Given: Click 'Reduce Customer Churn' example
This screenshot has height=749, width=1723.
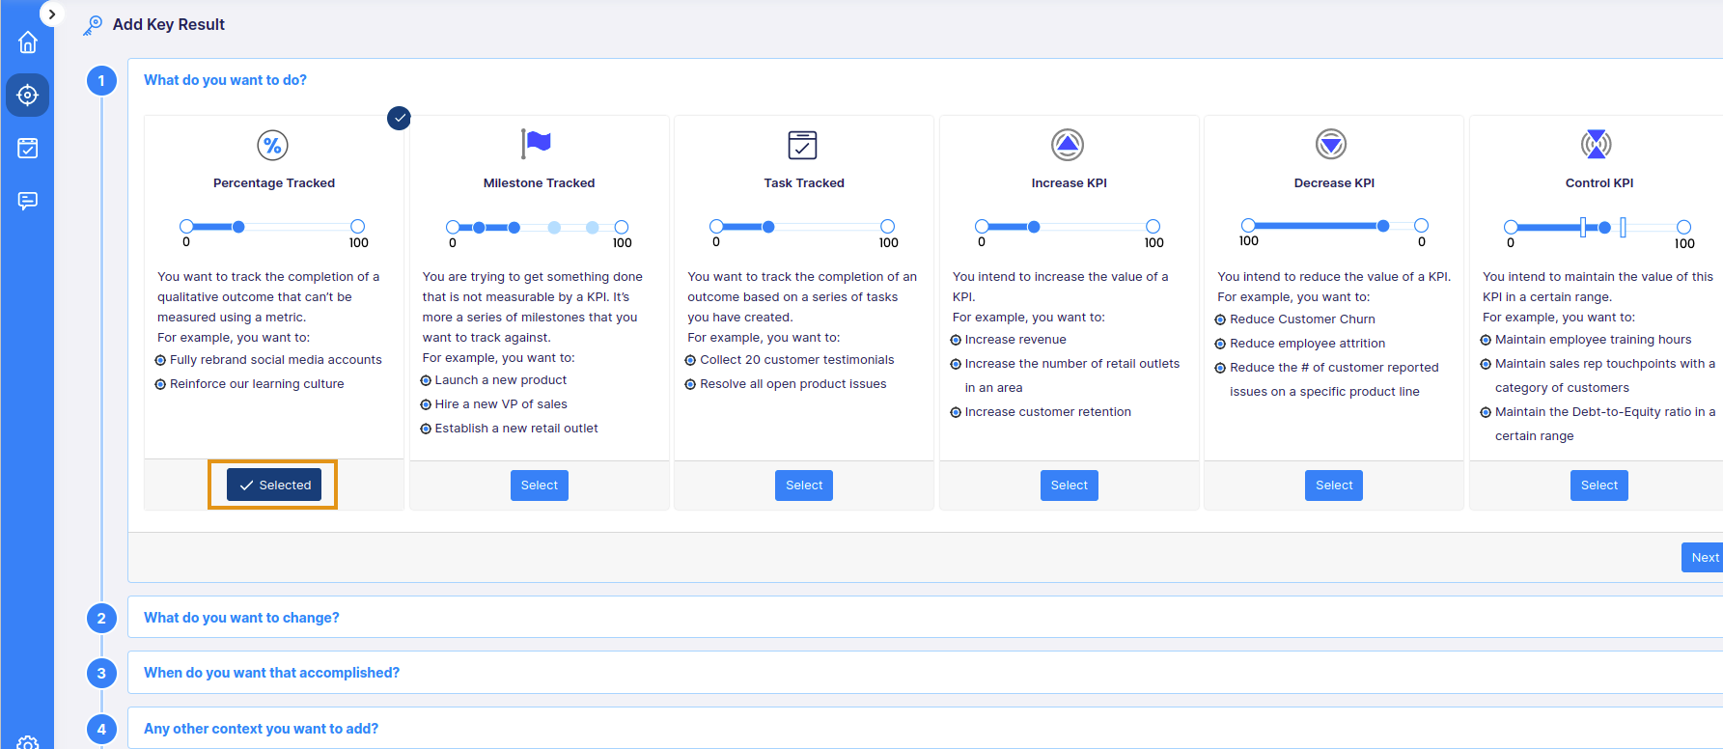Looking at the screenshot, I should [x=1302, y=319].
